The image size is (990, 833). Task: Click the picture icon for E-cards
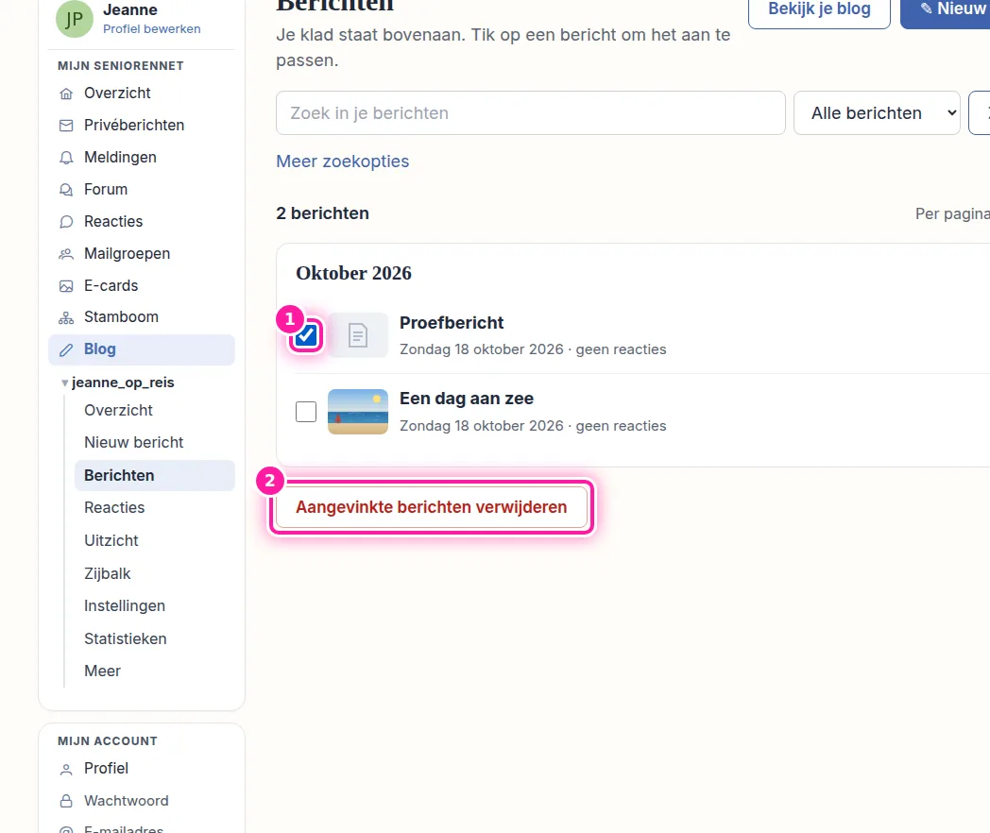pyautogui.click(x=66, y=286)
